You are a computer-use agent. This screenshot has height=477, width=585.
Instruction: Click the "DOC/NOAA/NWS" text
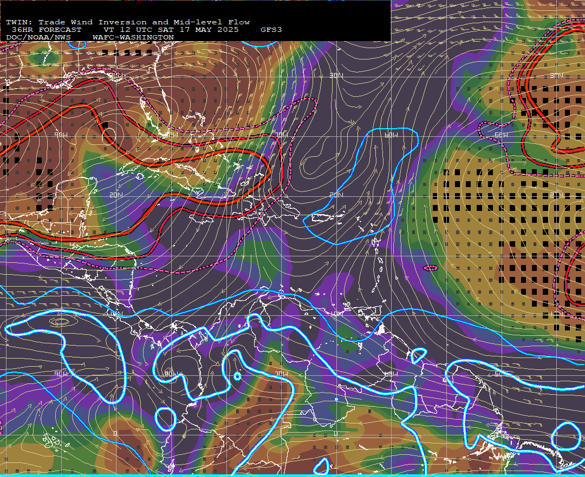(38, 38)
